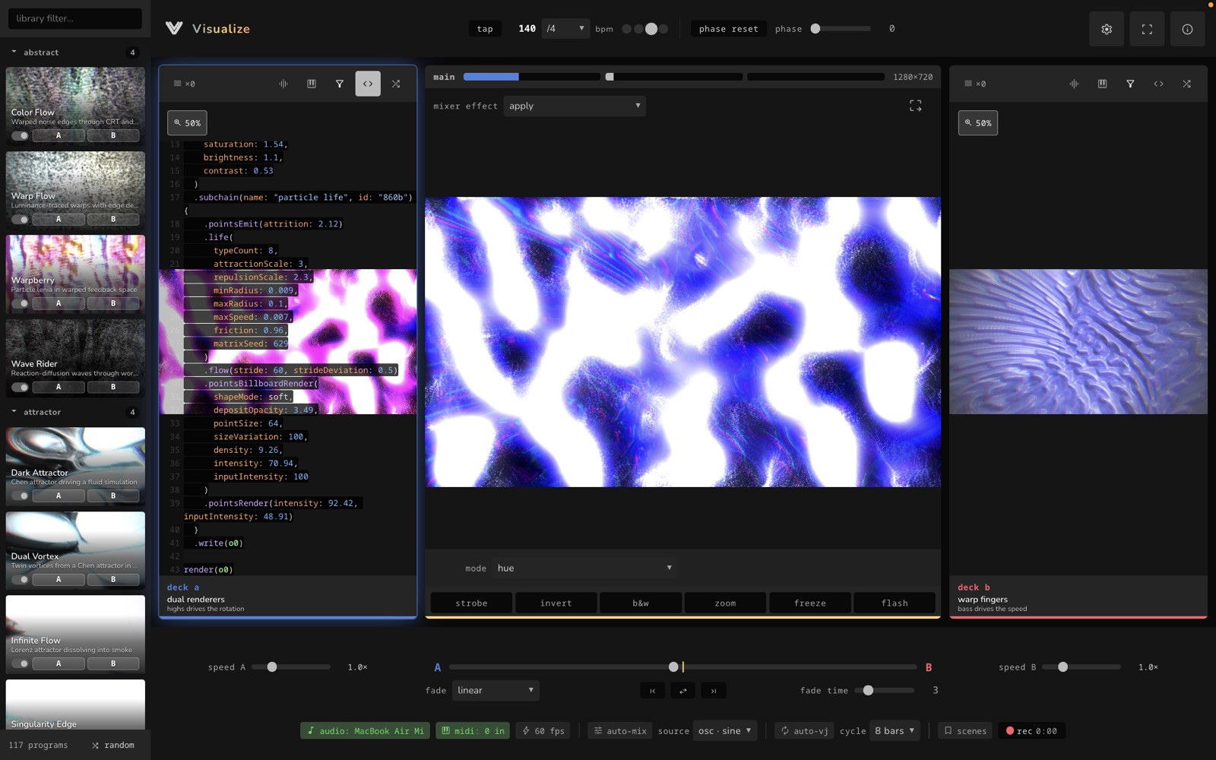The image size is (1216, 760).
Task: Jump crossfader fully to deck A
Action: pos(652,691)
